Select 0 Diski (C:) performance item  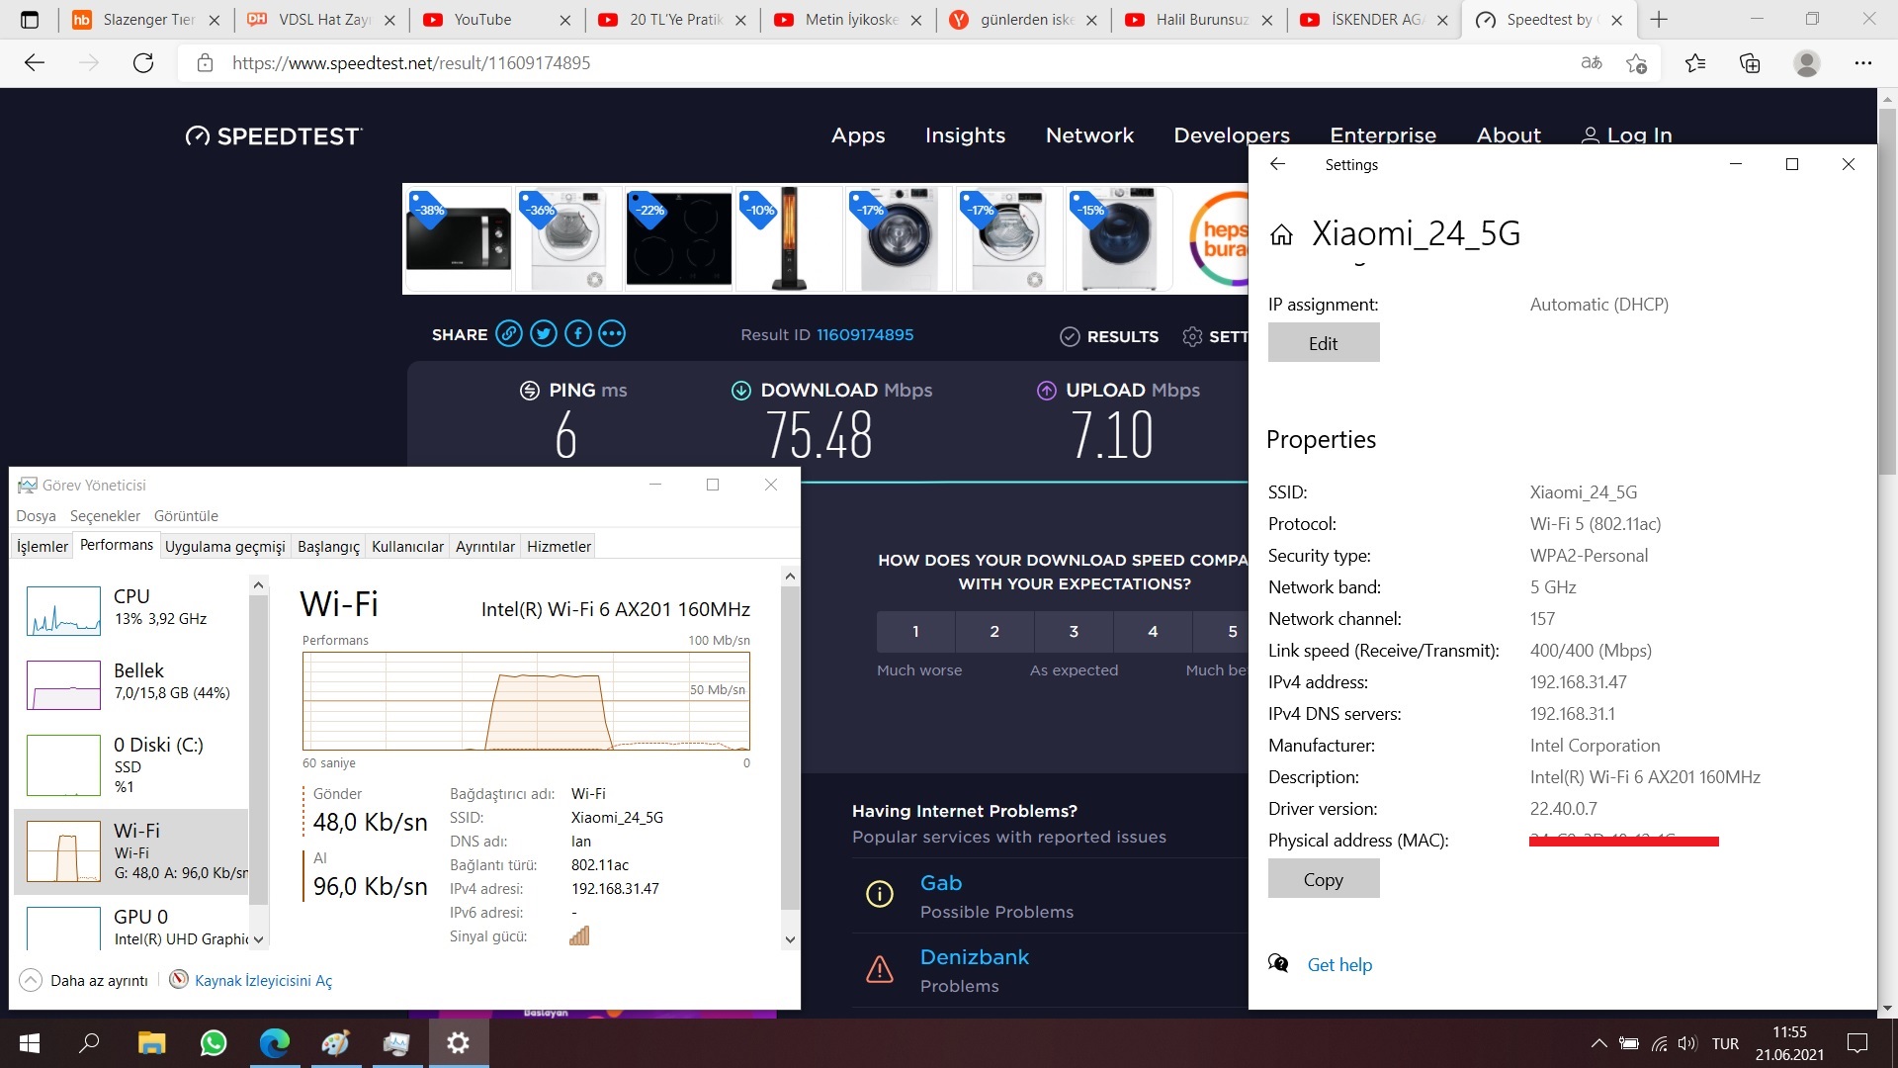point(131,764)
